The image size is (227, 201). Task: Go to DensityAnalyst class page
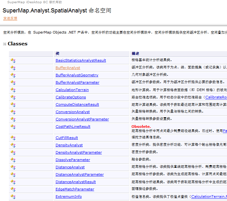69,145
